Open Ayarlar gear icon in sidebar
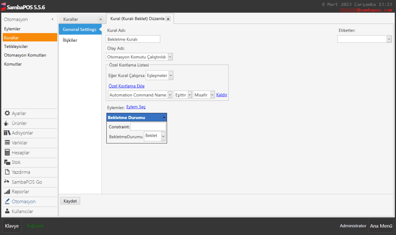The height and width of the screenshot is (235, 396). click(7, 113)
